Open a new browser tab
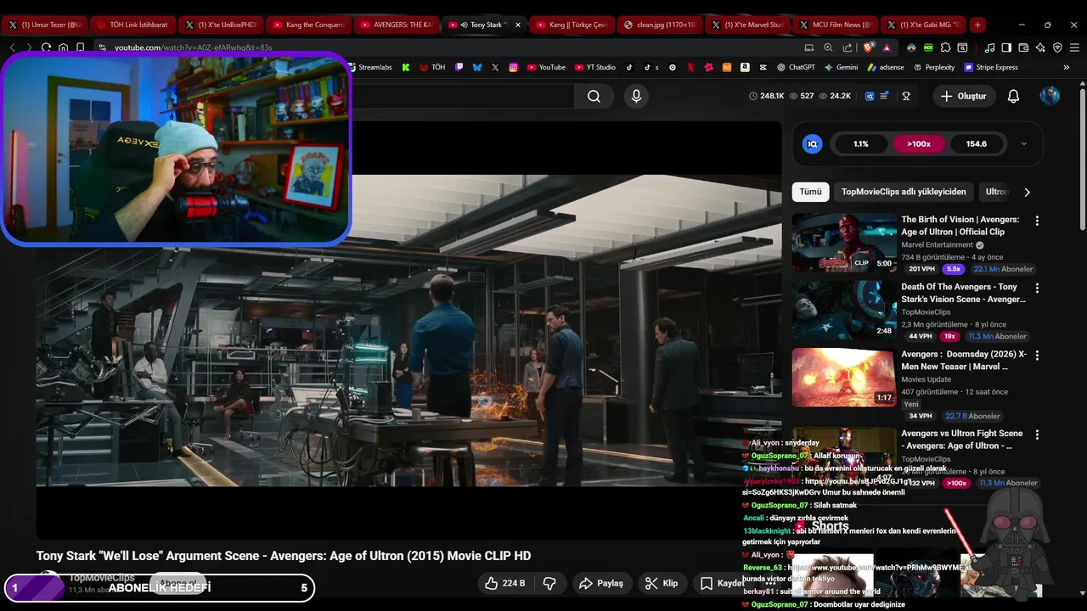Image resolution: width=1087 pixels, height=611 pixels. pos(977,25)
